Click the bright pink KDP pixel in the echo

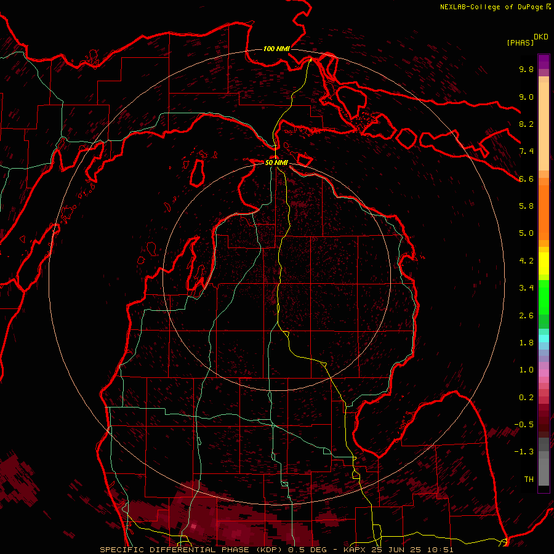pos(193,526)
